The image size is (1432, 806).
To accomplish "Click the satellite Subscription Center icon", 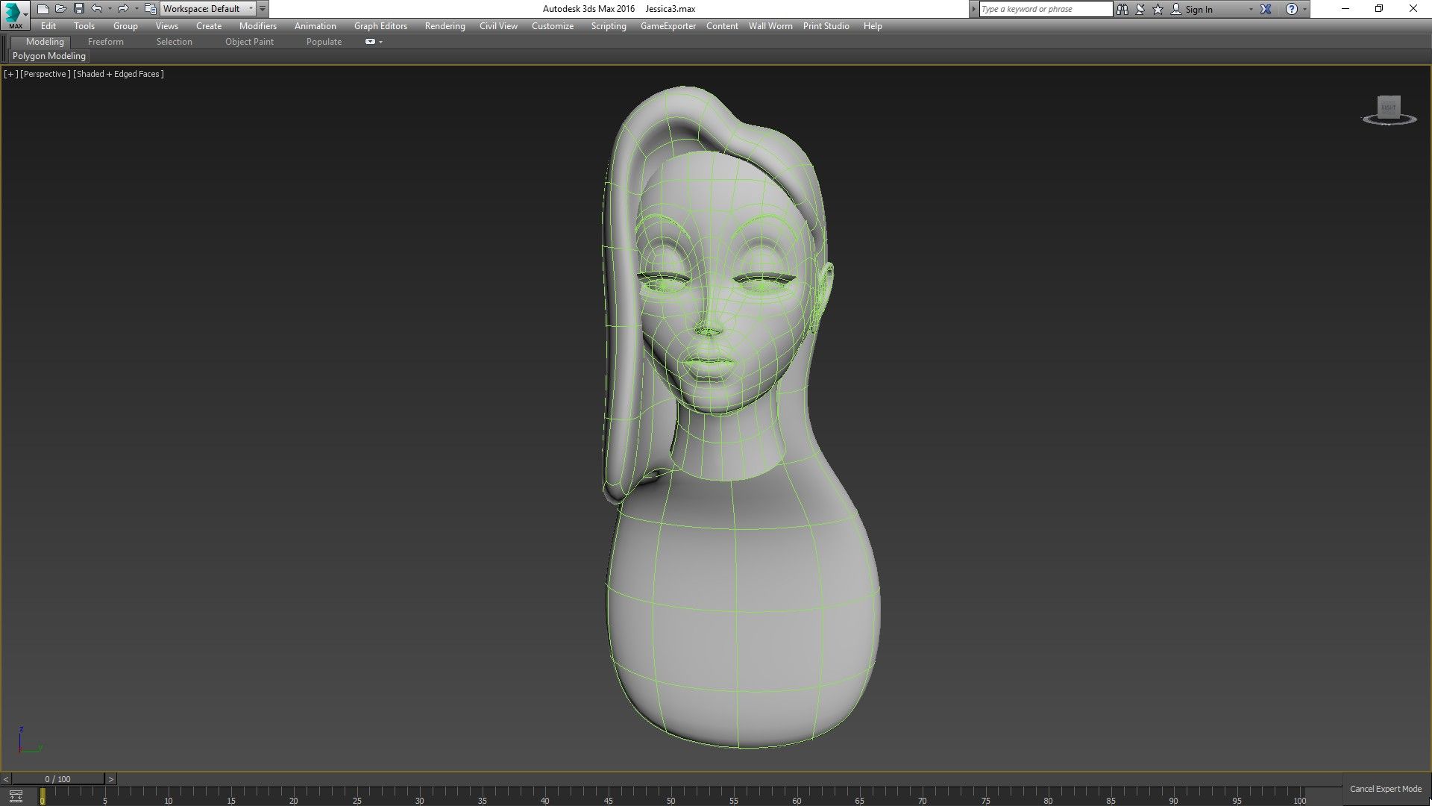I will 1140,9.
